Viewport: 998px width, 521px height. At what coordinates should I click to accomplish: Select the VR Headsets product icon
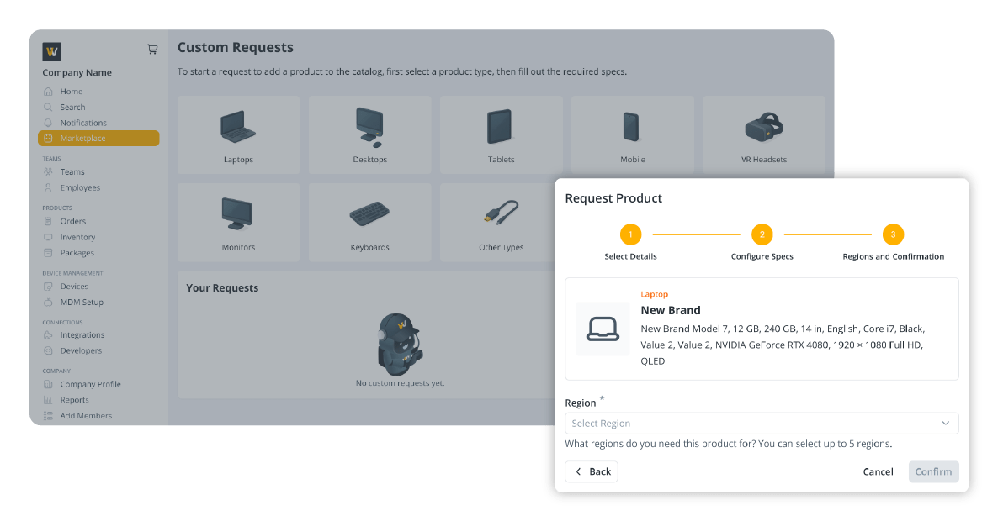pos(763,128)
